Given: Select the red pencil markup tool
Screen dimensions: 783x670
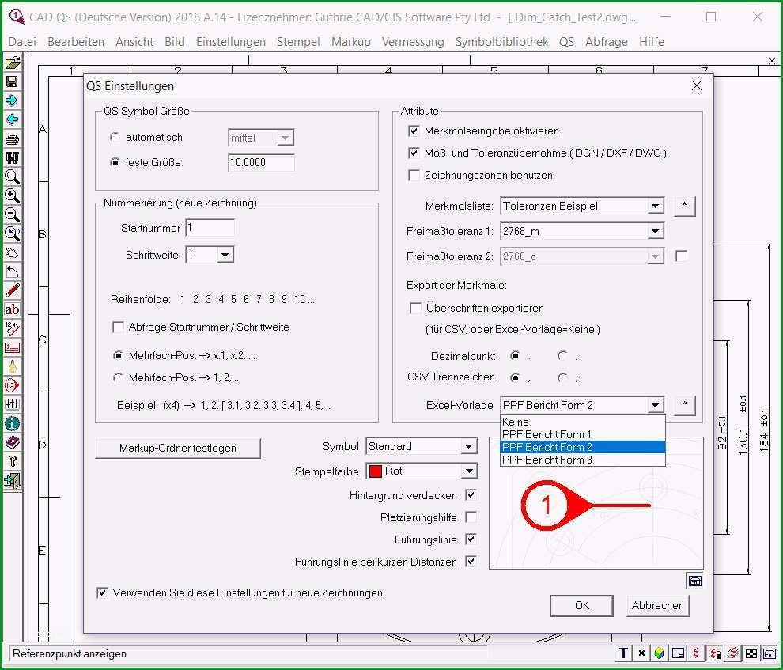Looking at the screenshot, I should [x=12, y=290].
